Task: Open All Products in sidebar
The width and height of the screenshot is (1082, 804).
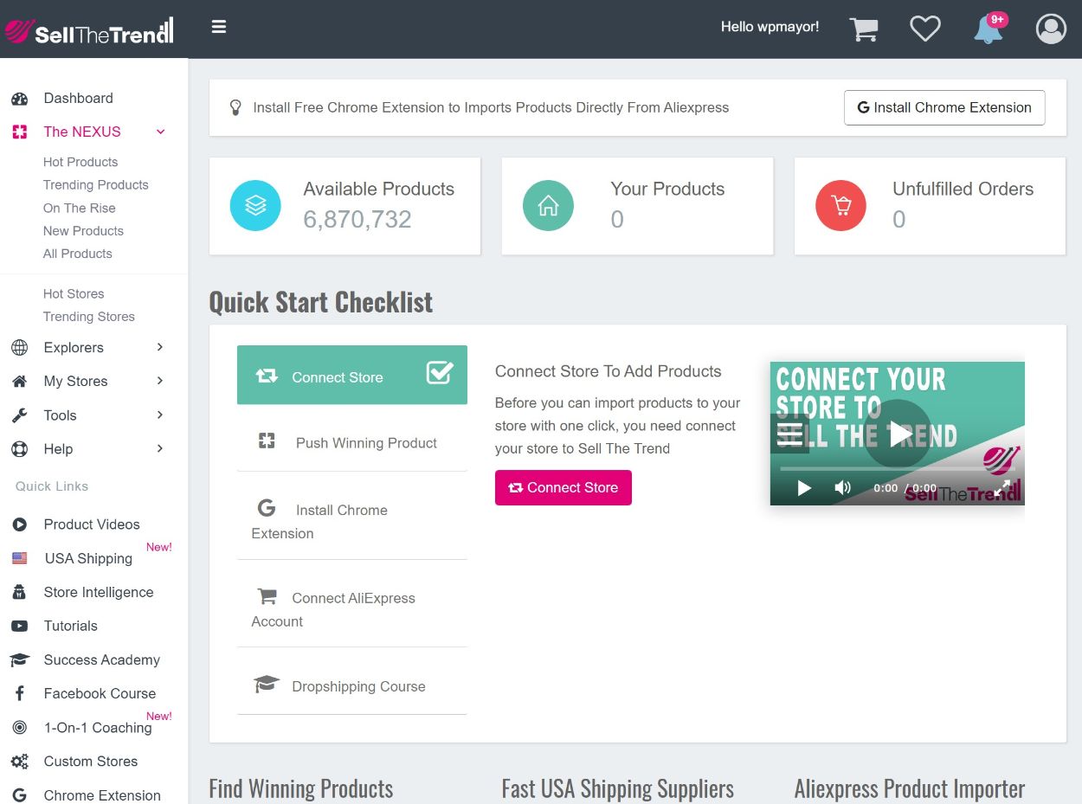Action: pos(78,254)
